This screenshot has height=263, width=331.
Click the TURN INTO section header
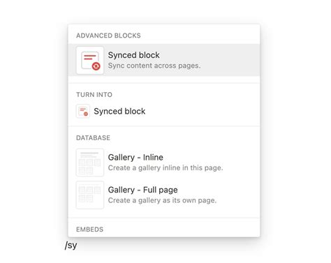pos(94,95)
